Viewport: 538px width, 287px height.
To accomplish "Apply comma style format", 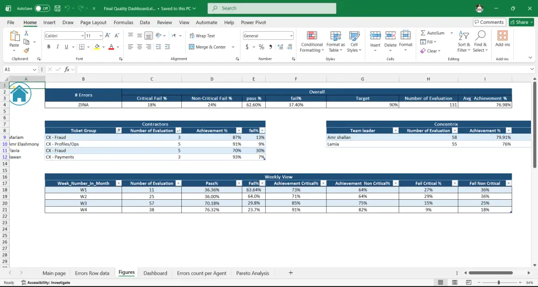I will (271, 47).
